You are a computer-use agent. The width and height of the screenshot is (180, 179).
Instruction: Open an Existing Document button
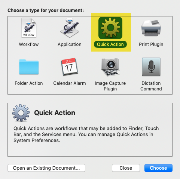tap(46, 168)
